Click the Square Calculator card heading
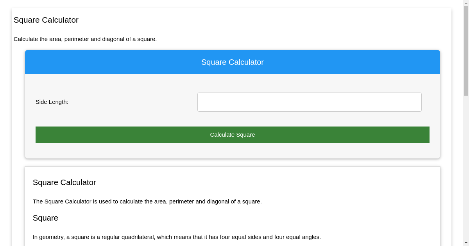469x246 pixels. (64, 182)
